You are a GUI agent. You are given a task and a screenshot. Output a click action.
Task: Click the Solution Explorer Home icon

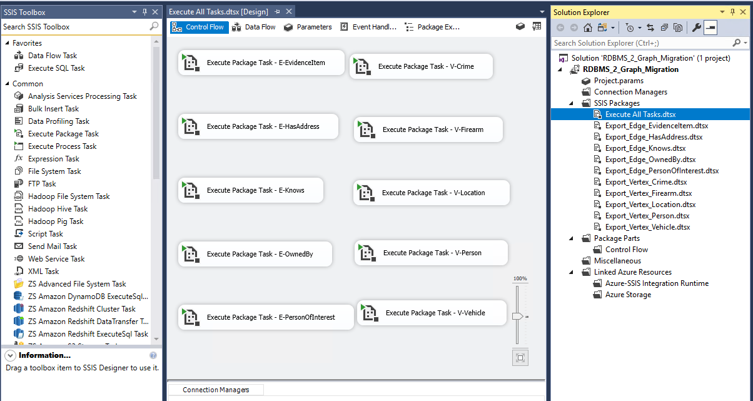[588, 28]
